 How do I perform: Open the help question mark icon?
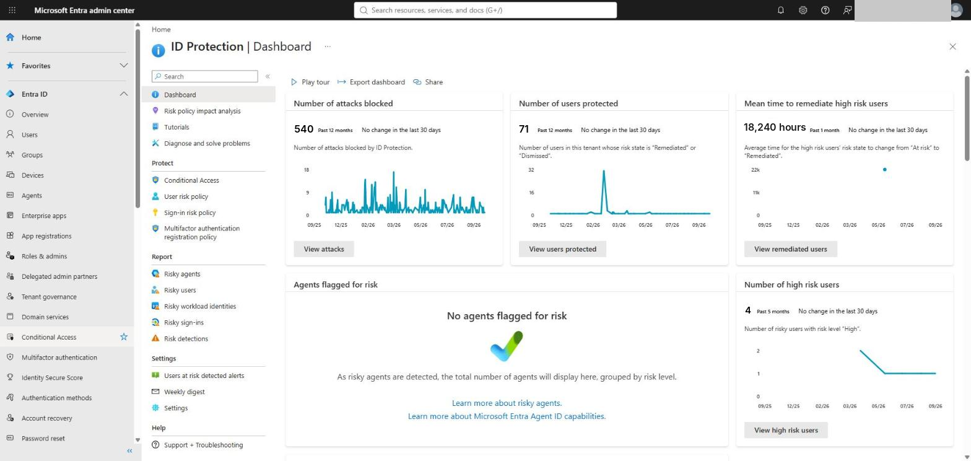click(825, 11)
